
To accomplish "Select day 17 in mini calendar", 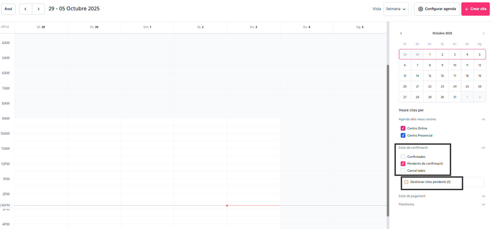I will [455, 76].
